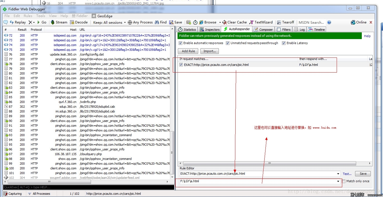
Task: Sort sessions by Result column header
Action: tap(22, 30)
